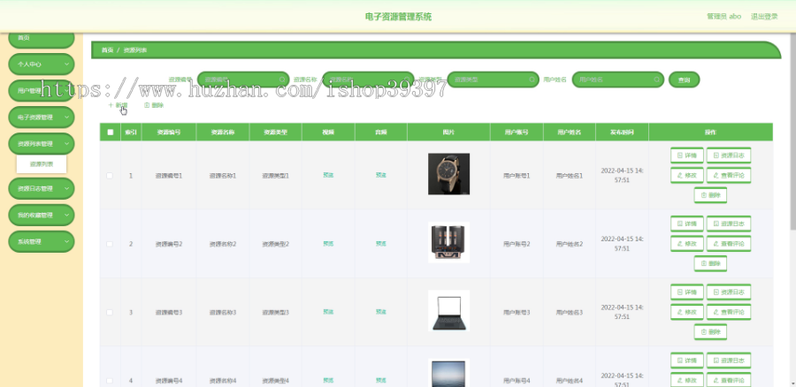Collapse the 资源列表管理 sidebar menu
The image size is (796, 387).
[x=41, y=143]
